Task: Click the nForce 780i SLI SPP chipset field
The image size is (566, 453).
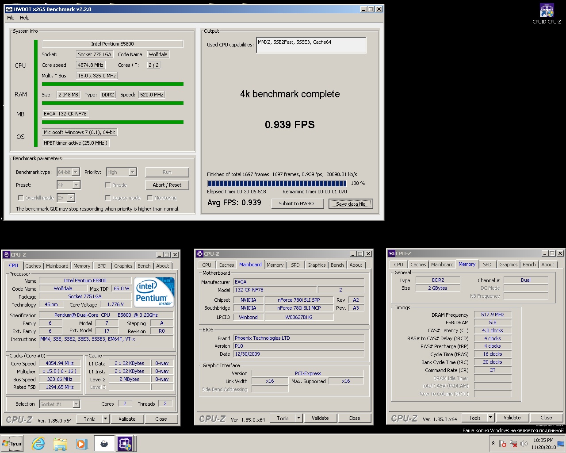Action: tap(299, 300)
